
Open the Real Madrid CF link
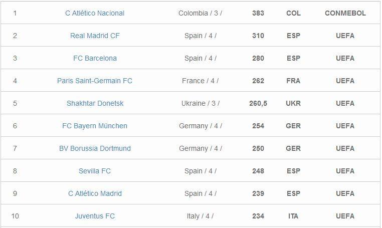pos(95,36)
